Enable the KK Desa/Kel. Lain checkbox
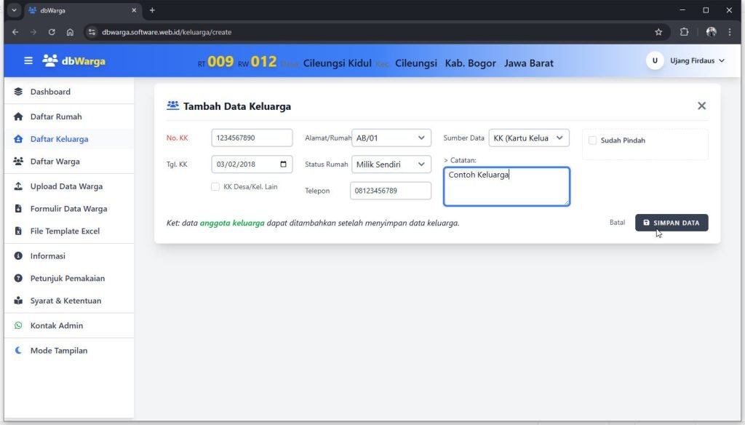The image size is (745, 425). click(x=215, y=187)
